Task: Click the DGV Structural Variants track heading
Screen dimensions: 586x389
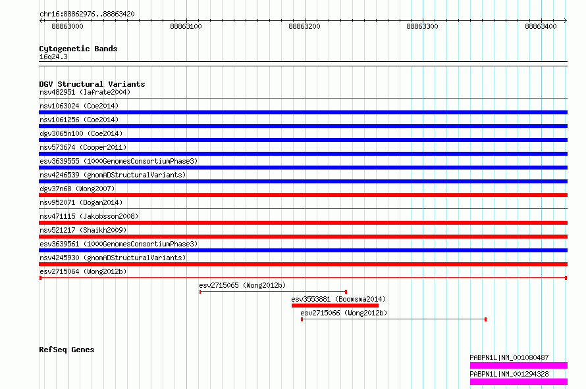Action: [x=92, y=84]
